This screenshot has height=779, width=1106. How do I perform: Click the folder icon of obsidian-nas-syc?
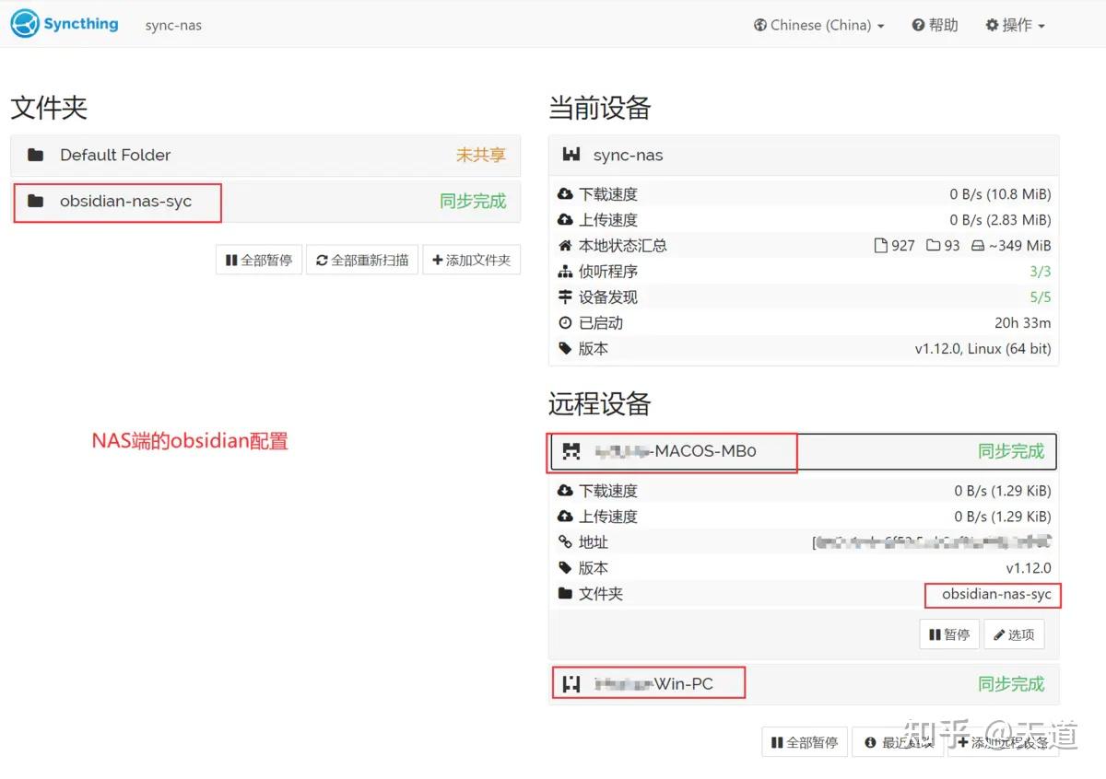point(34,202)
